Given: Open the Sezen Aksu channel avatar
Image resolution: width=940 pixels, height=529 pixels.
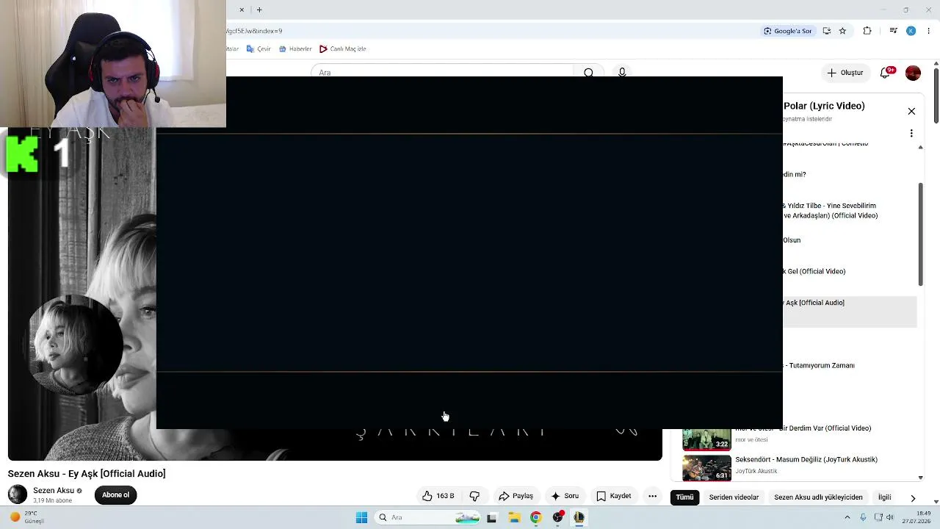Looking at the screenshot, I should click(18, 494).
